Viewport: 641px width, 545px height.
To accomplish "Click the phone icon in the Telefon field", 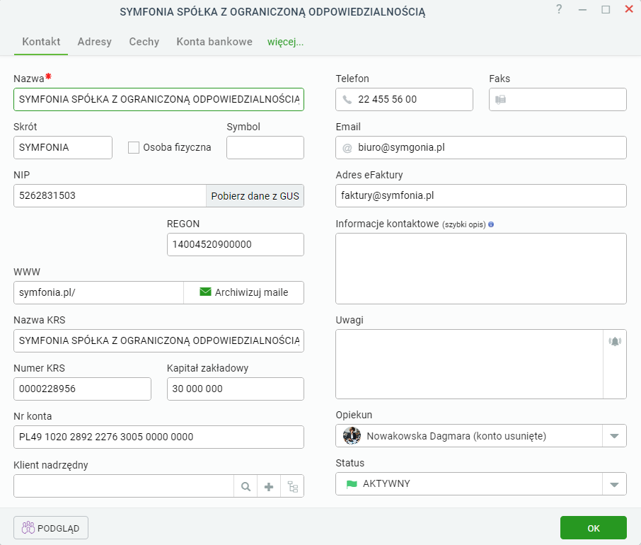I will tap(347, 100).
